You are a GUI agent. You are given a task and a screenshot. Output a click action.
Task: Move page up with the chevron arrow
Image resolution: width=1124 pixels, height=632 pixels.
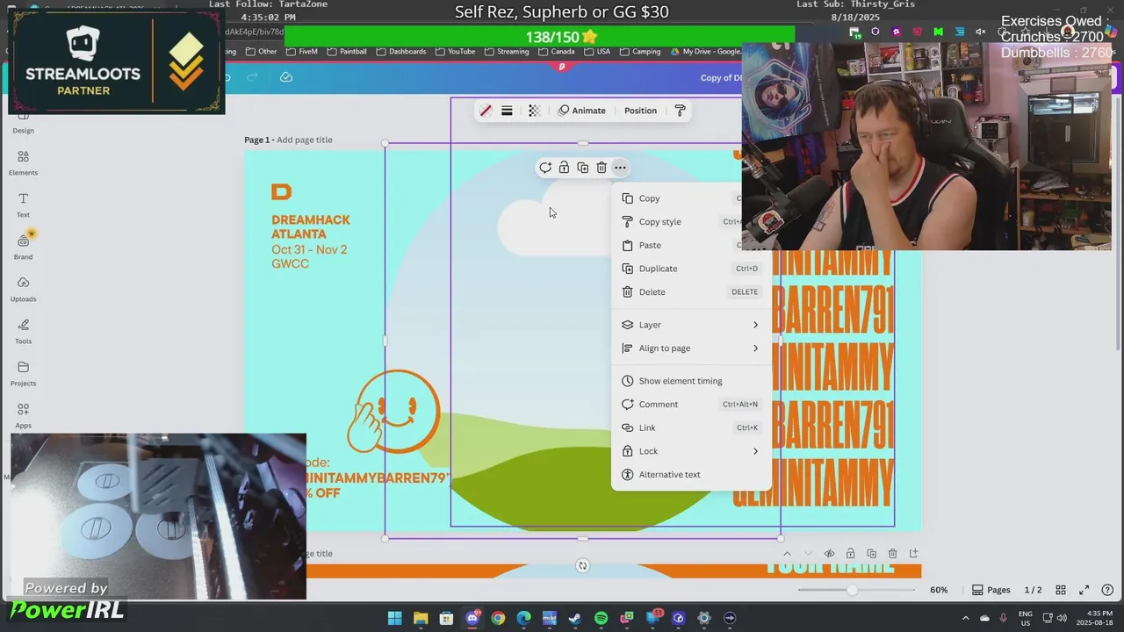pyautogui.click(x=787, y=554)
